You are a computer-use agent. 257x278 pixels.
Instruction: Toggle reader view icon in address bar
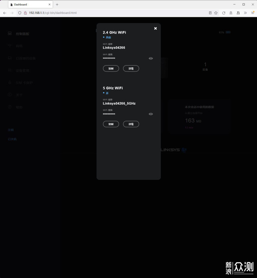tap(210, 13)
